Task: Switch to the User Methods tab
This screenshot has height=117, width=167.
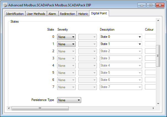Action: coord(36,14)
